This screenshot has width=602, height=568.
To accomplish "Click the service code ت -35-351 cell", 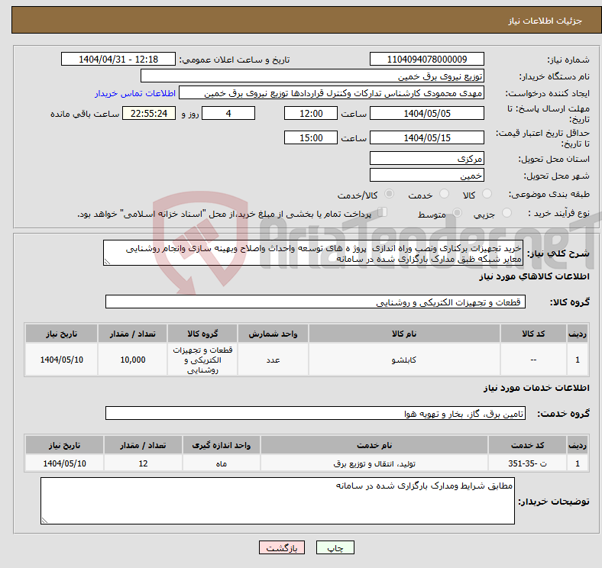I will click(x=528, y=463).
